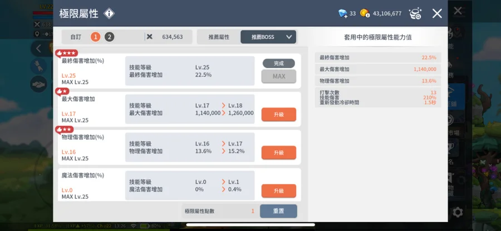Click 重新發動冷卻時間 1.5秒 stat line

377,103
